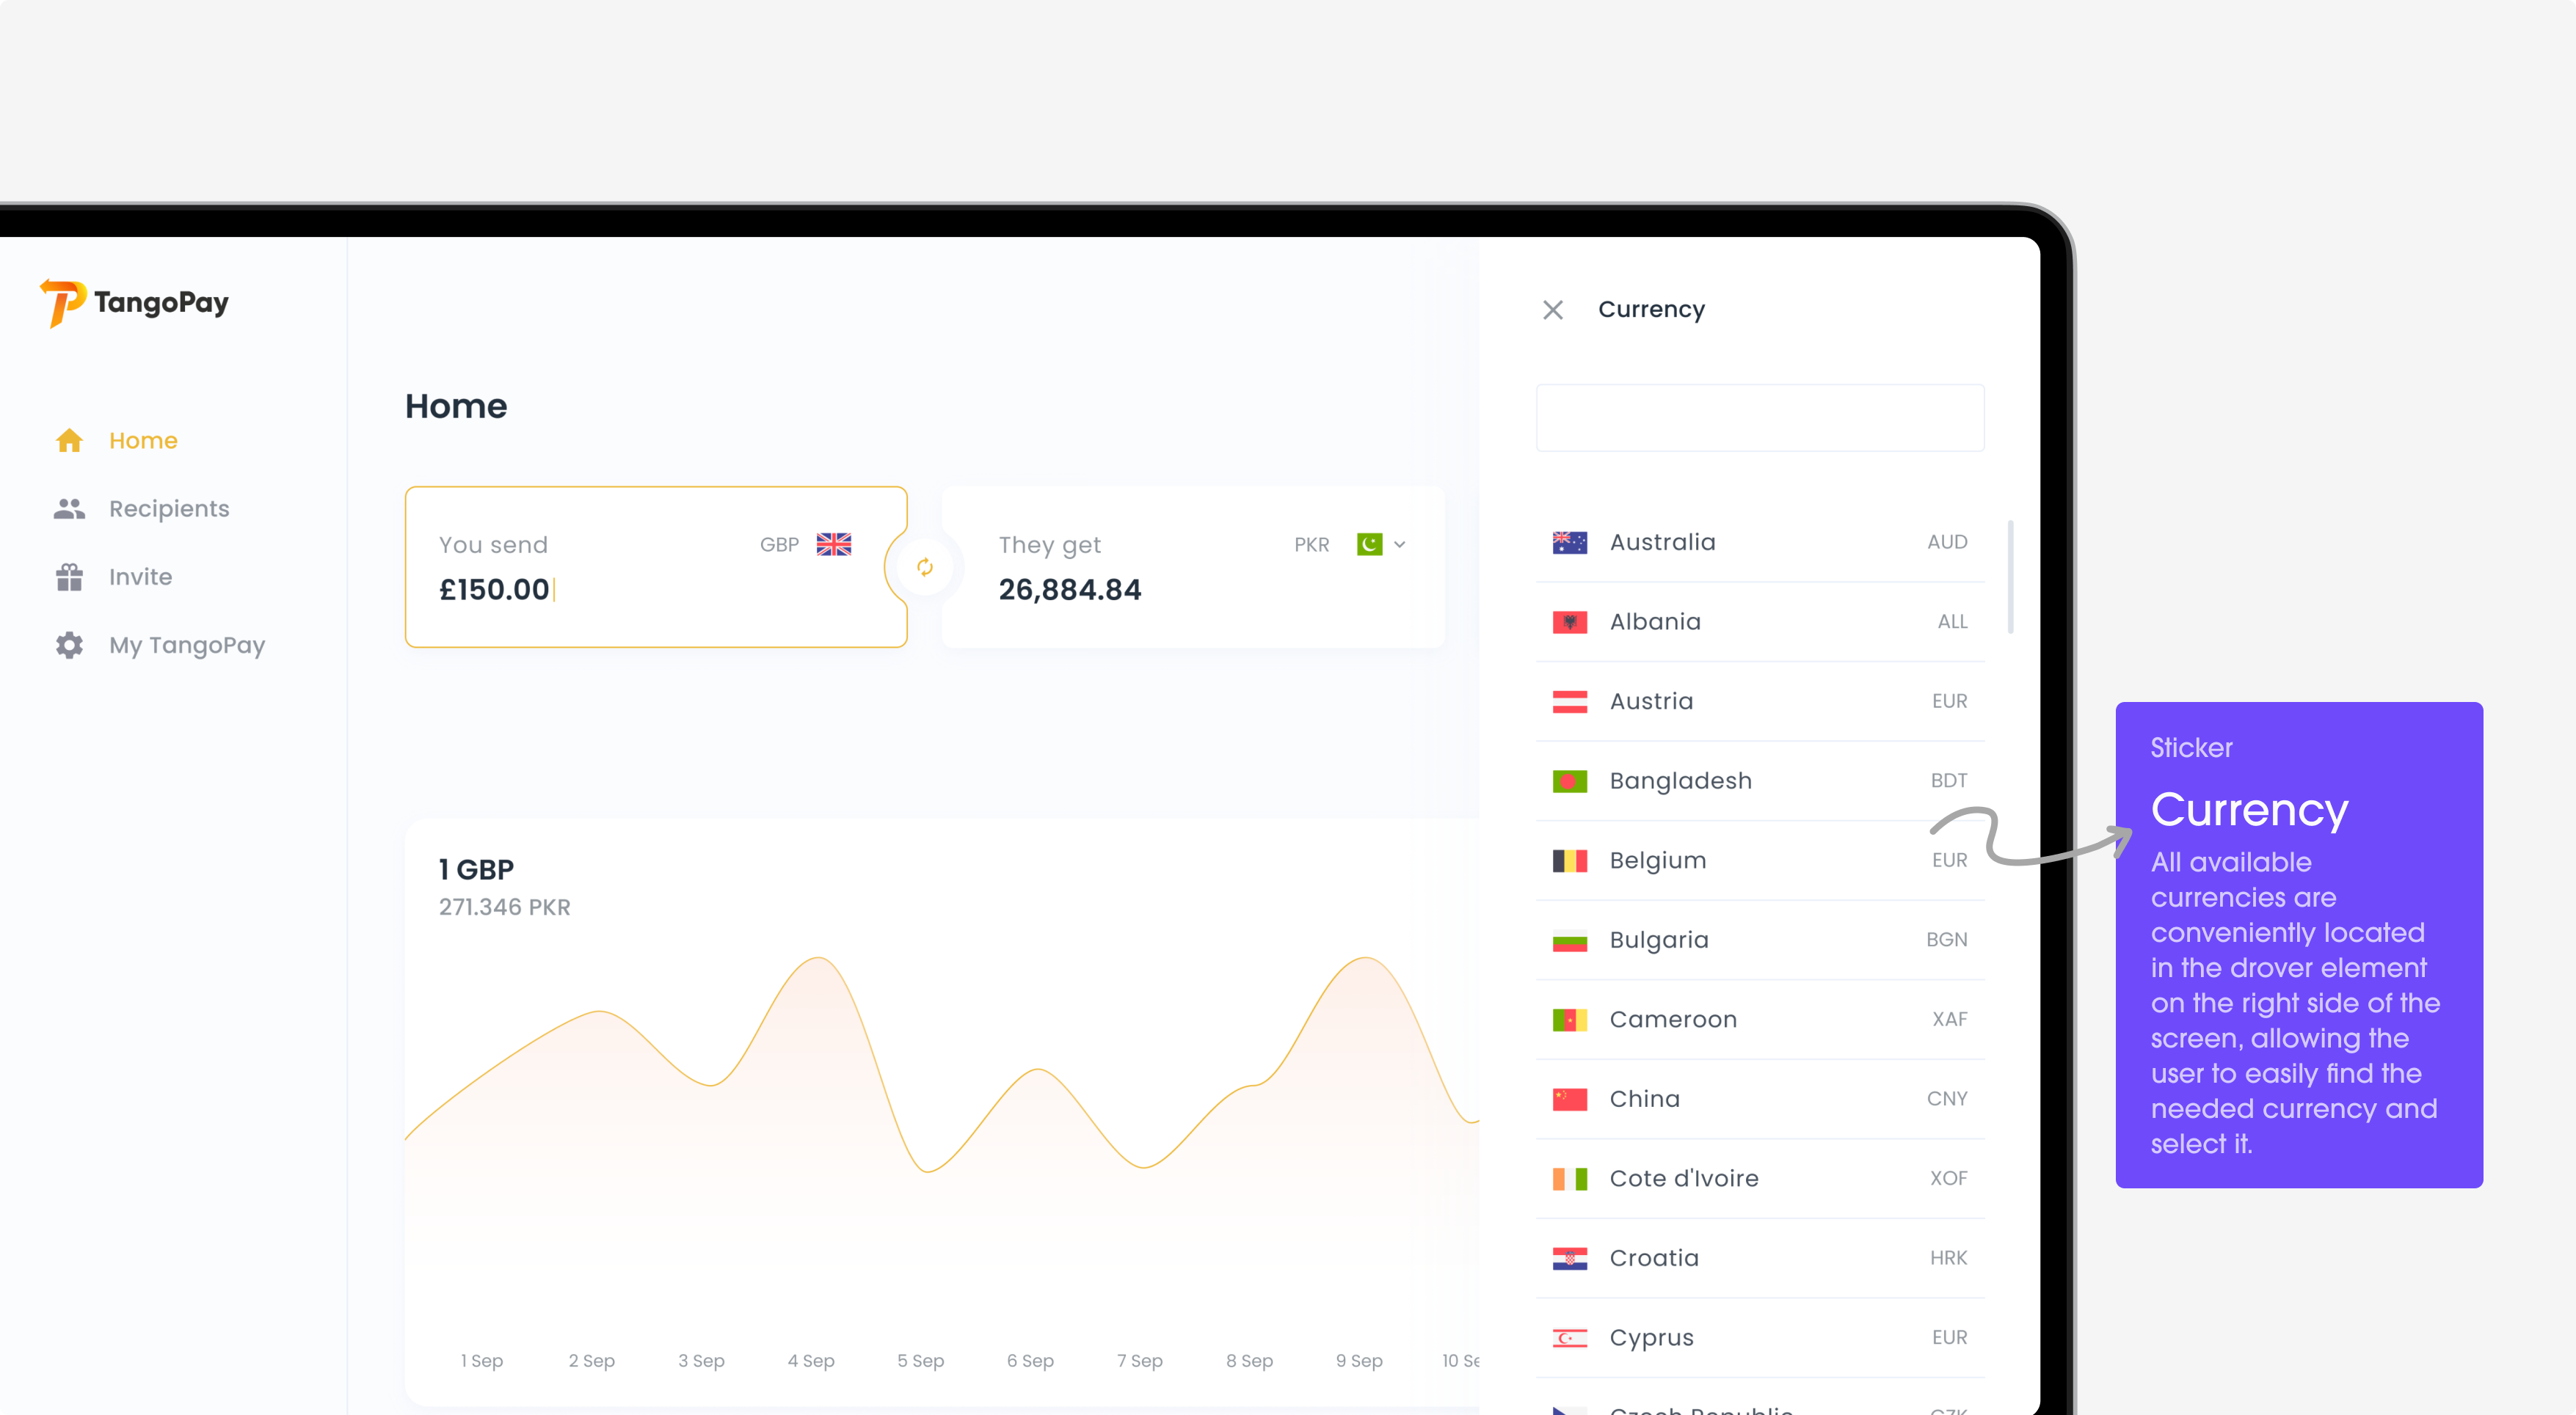Select Bulgaria from currency list
The width and height of the screenshot is (2576, 1415).
(x=1760, y=940)
